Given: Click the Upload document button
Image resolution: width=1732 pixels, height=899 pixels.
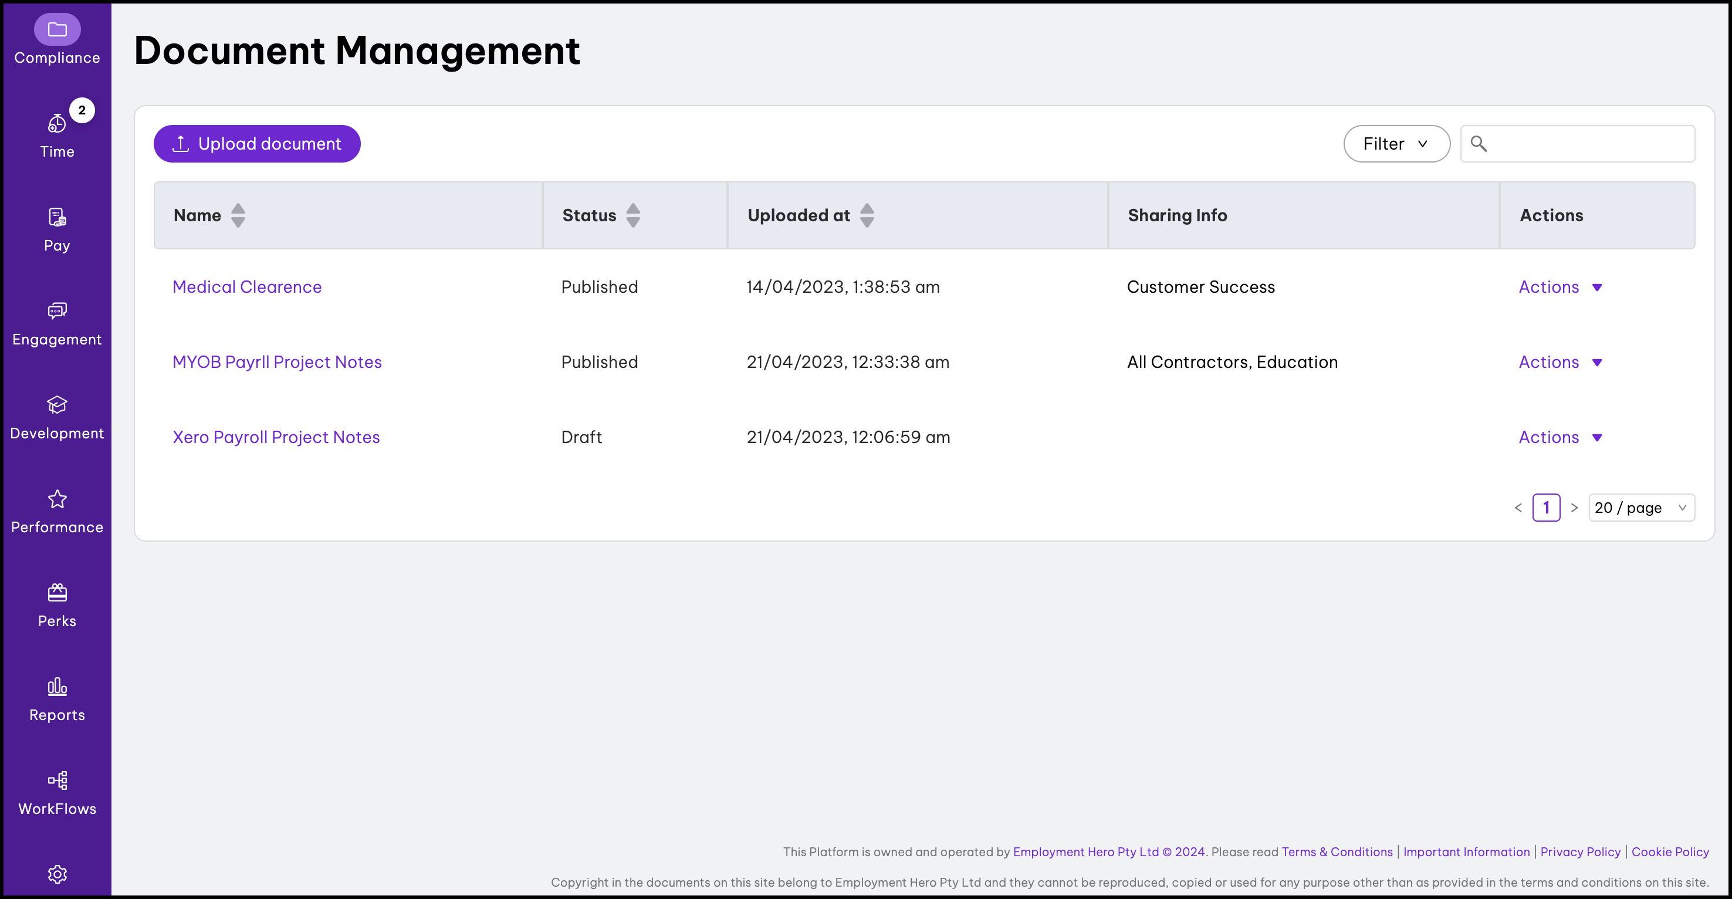Looking at the screenshot, I should (257, 143).
